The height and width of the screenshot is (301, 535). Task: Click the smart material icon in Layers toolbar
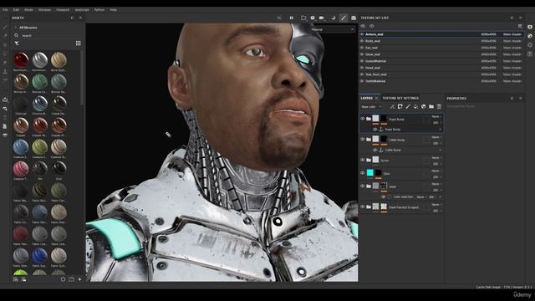[424, 107]
